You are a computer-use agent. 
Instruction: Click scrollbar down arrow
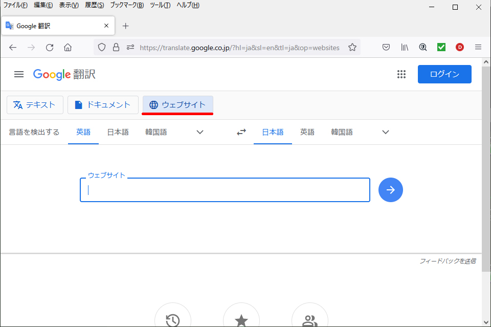(x=486, y=322)
